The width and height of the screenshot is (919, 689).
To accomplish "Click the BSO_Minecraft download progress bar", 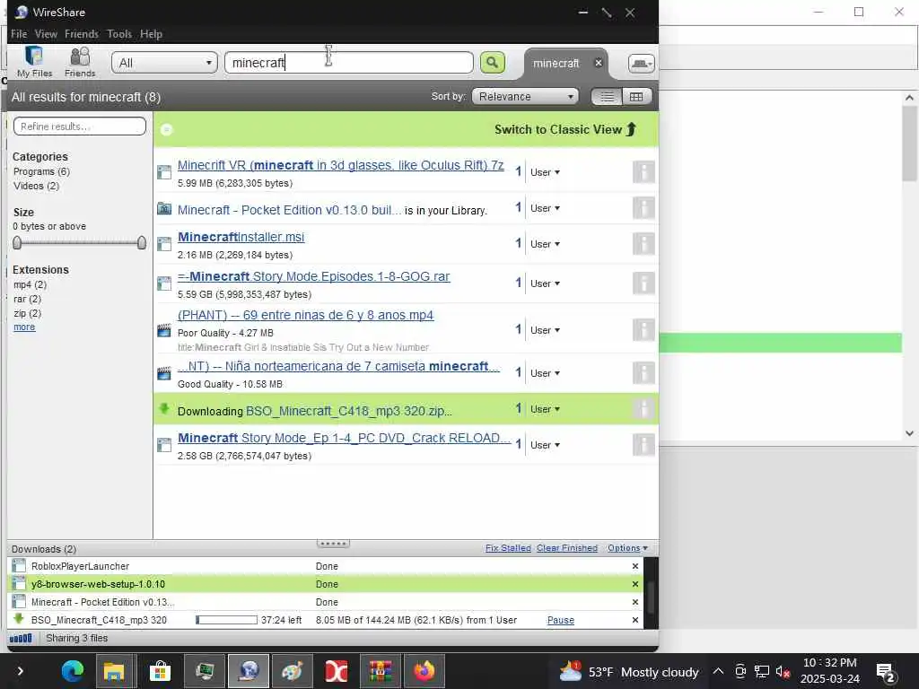I will tap(226, 620).
